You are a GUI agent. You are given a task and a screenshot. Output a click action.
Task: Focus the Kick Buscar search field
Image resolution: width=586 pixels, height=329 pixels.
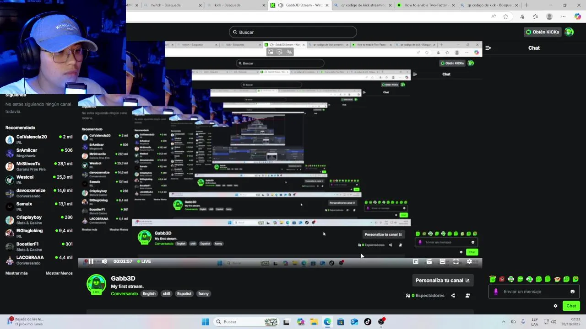click(x=293, y=32)
